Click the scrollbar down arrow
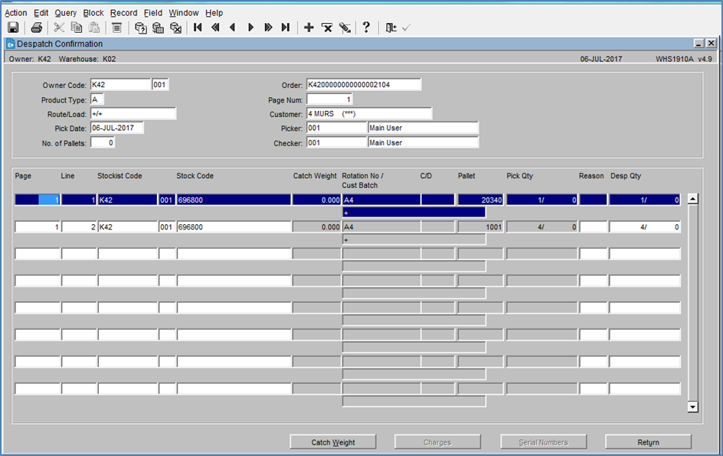Image resolution: width=723 pixels, height=456 pixels. 692,407
